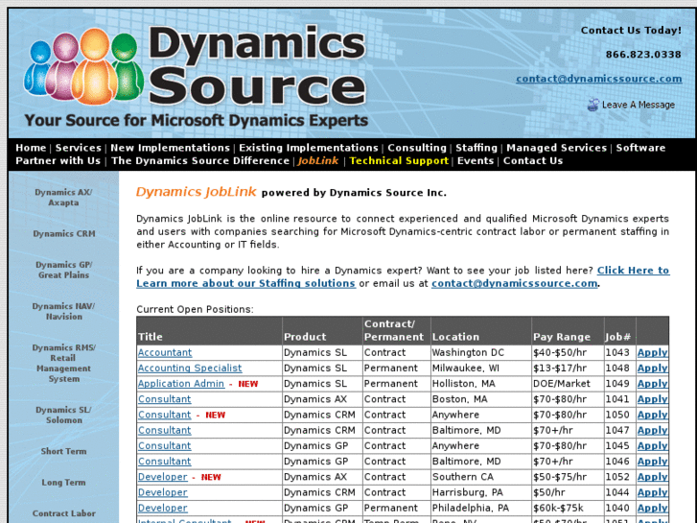The height and width of the screenshot is (523, 697).
Task: Open Developer job in Philadelphia, PA row
Action: click(x=163, y=509)
